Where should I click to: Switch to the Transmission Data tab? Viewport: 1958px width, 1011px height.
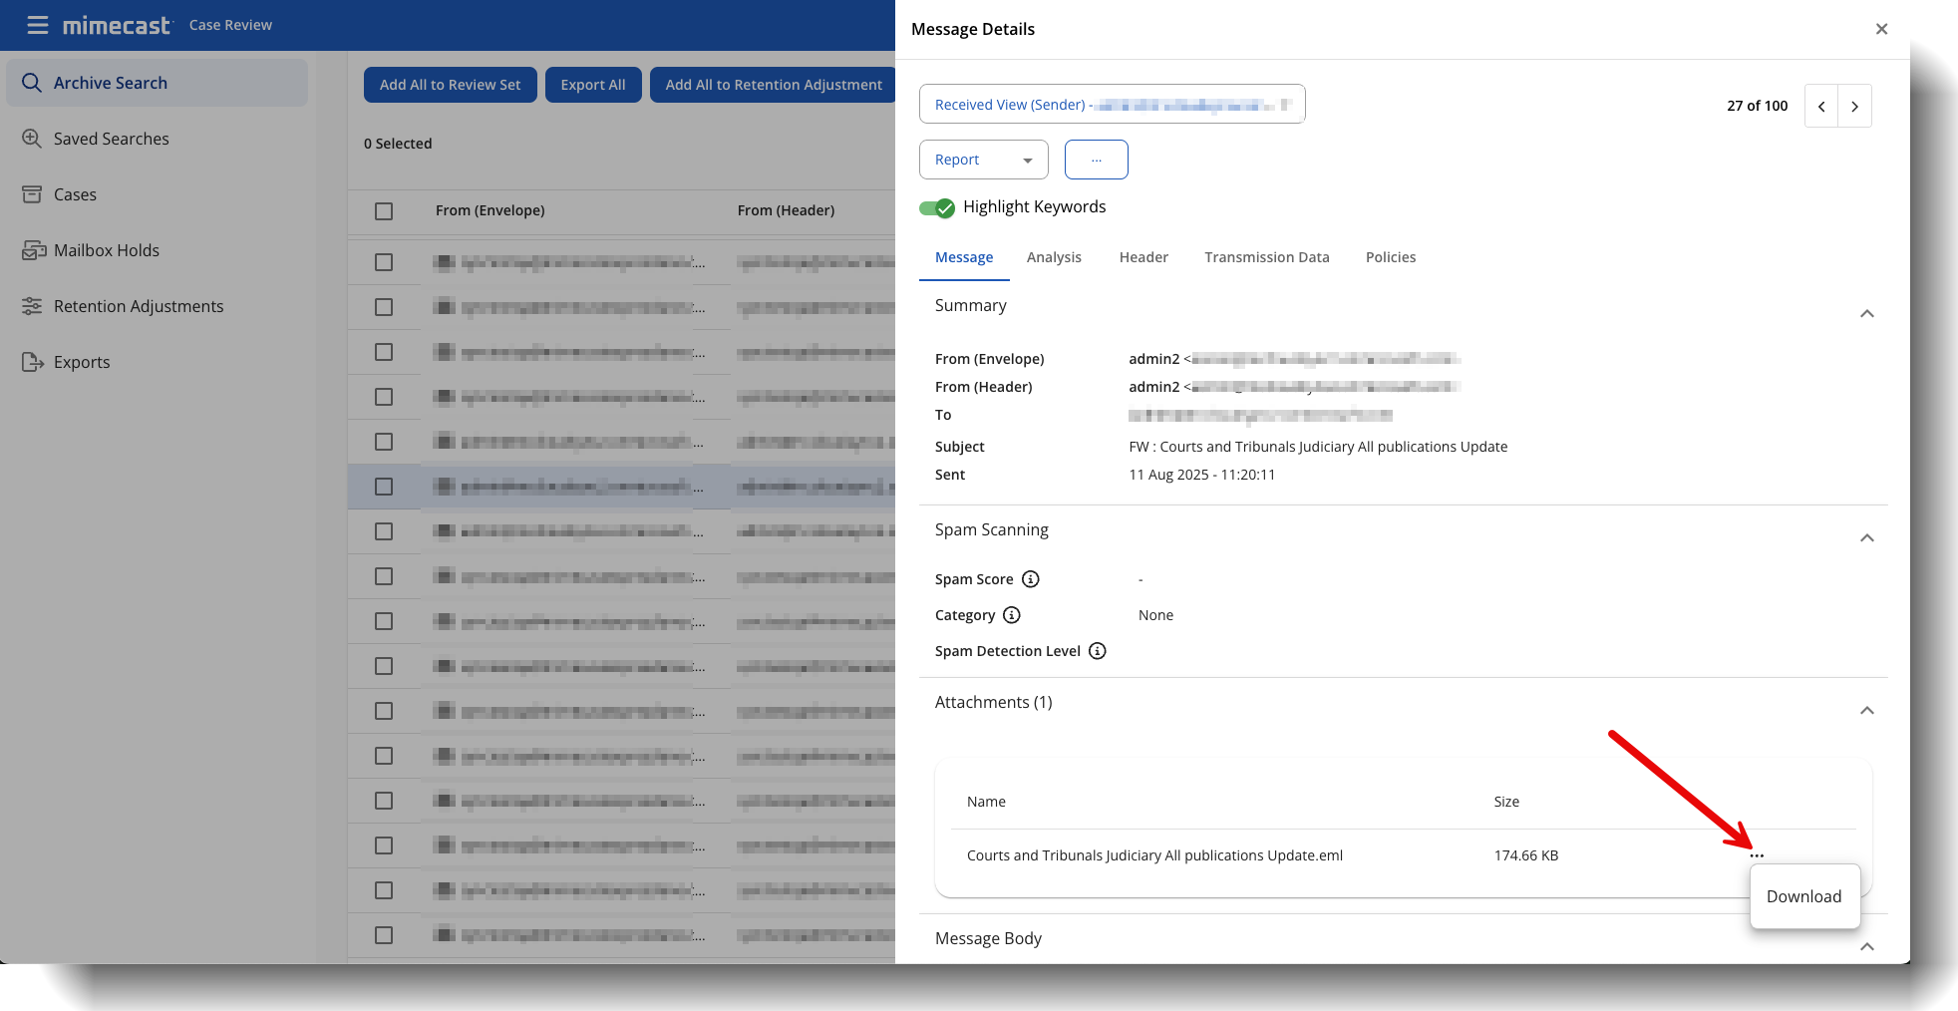click(1266, 257)
